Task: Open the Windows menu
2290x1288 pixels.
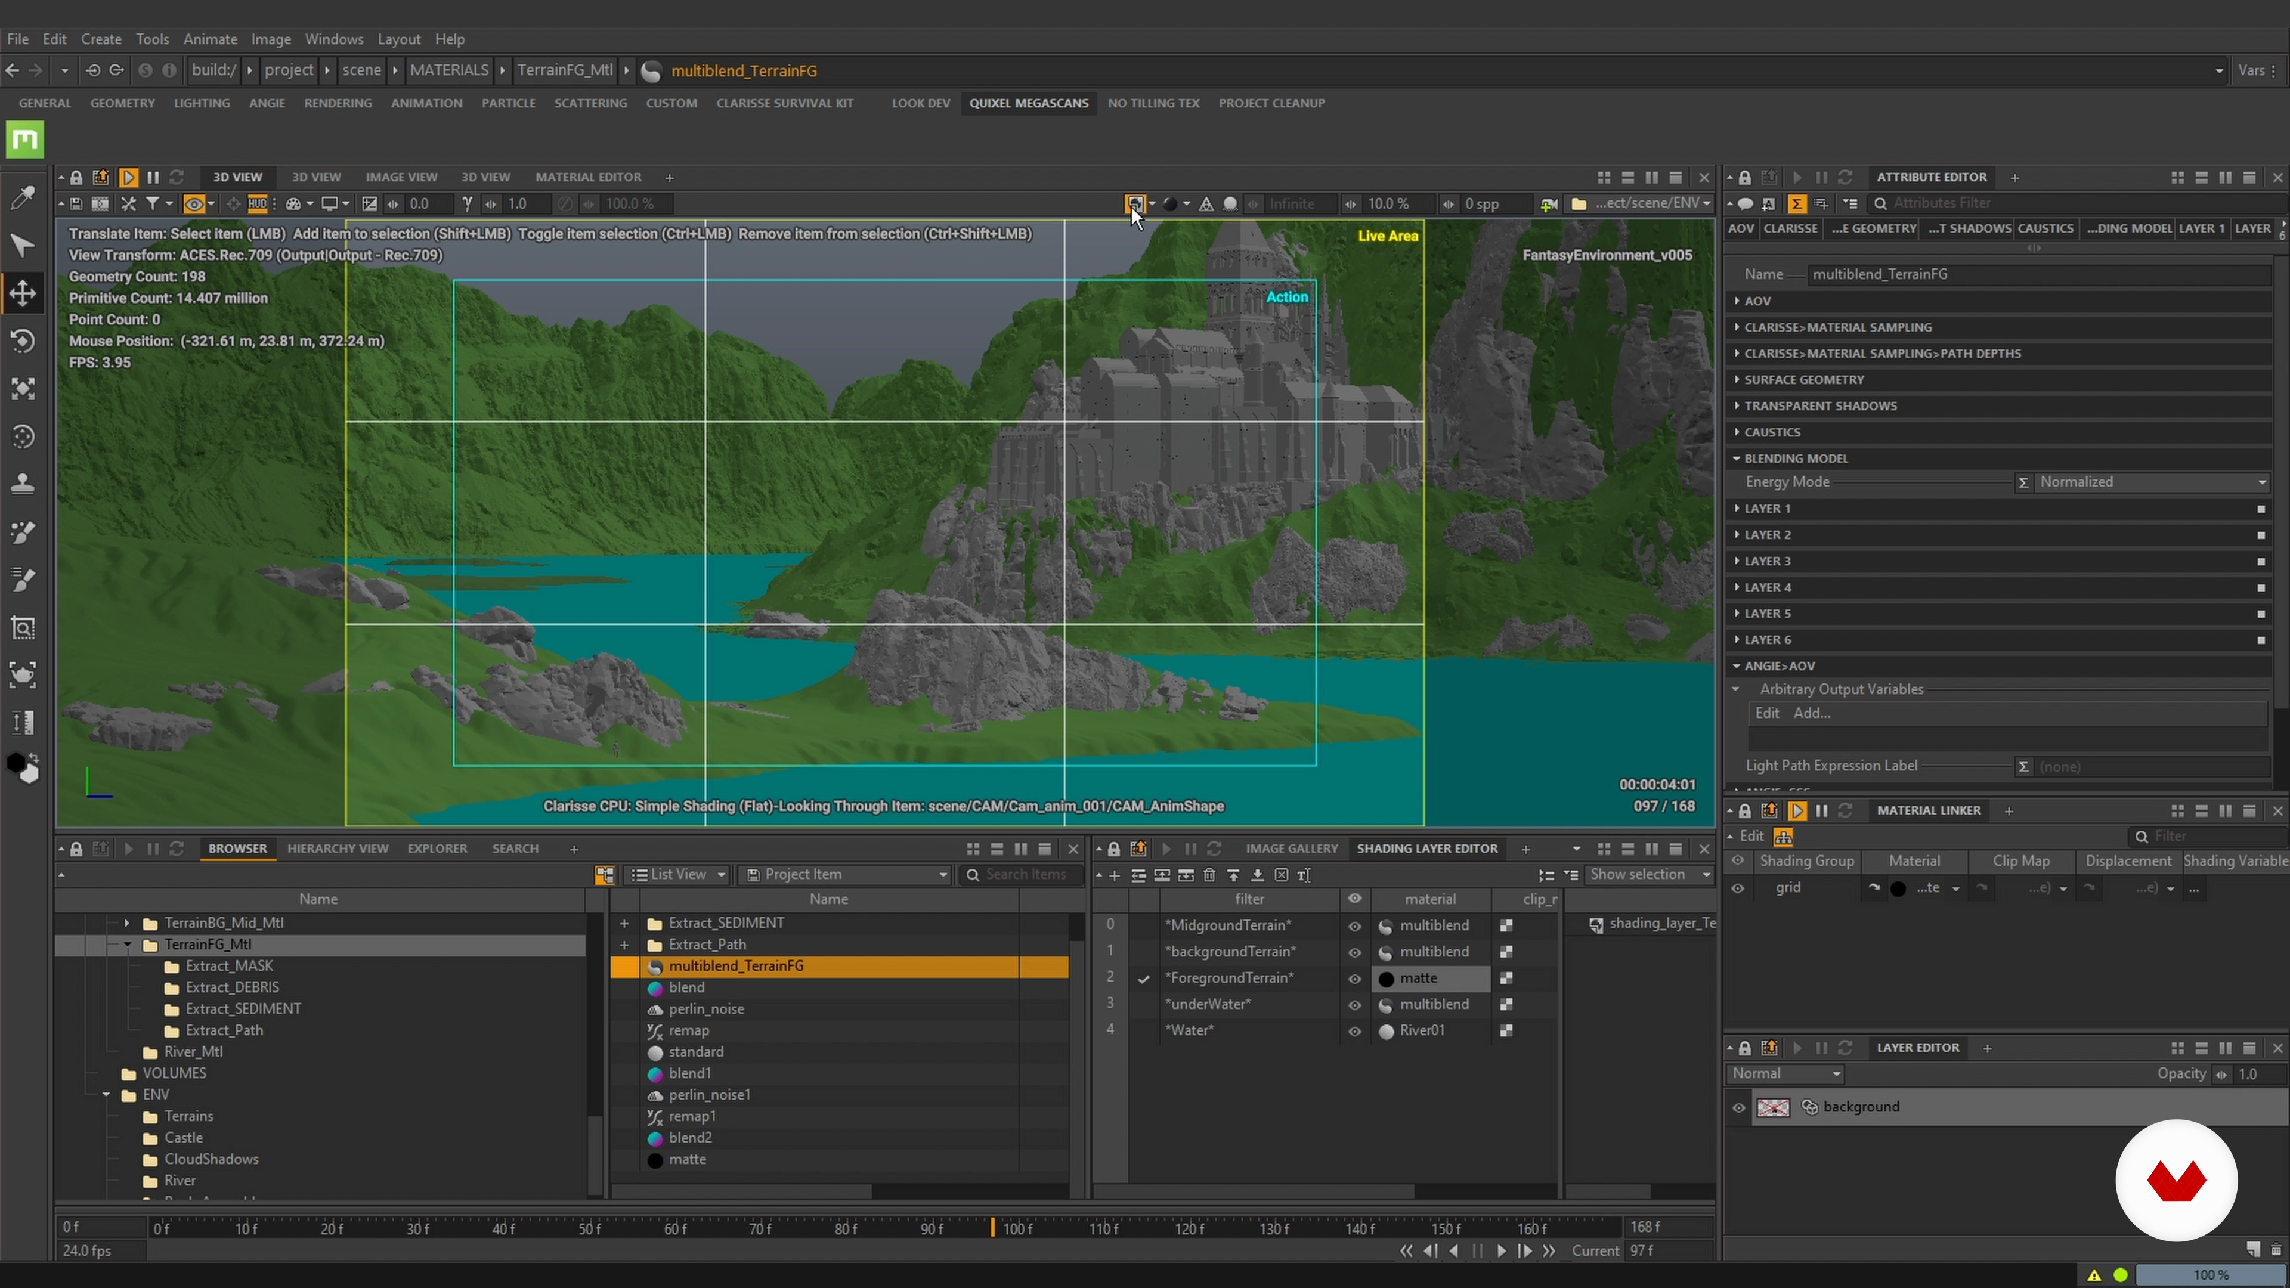Action: [333, 39]
